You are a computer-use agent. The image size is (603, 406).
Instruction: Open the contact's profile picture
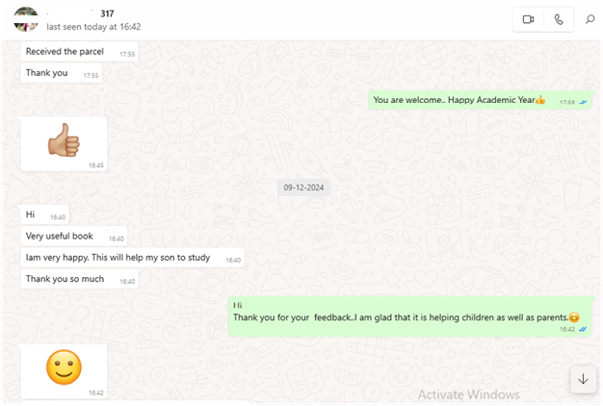point(27,20)
